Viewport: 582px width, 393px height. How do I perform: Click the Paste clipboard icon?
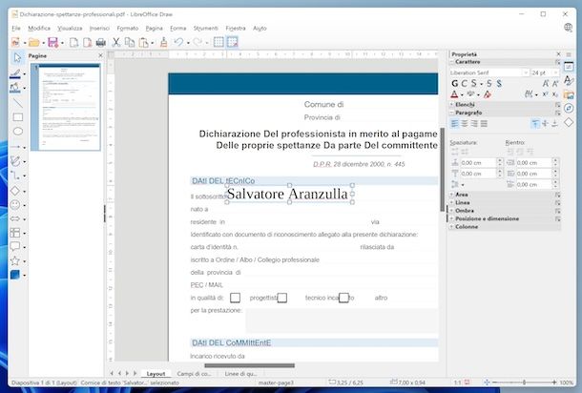143,42
